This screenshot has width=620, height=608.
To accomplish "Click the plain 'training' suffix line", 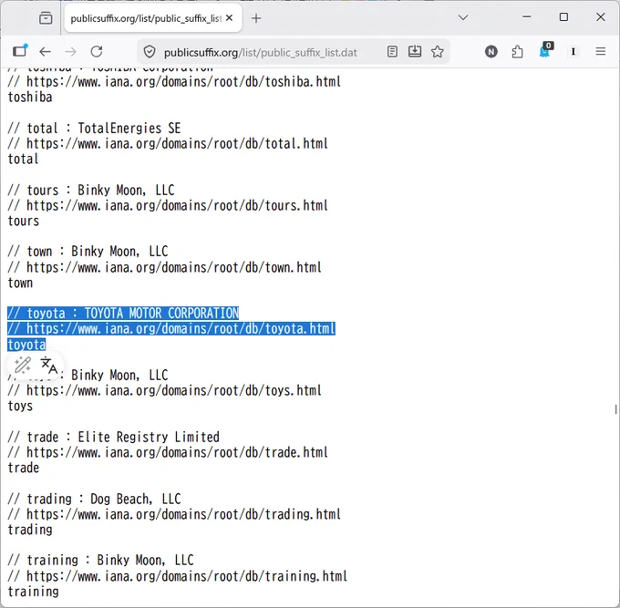I will (33, 592).
